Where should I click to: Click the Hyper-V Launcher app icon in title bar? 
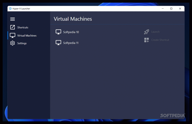click(10, 9)
